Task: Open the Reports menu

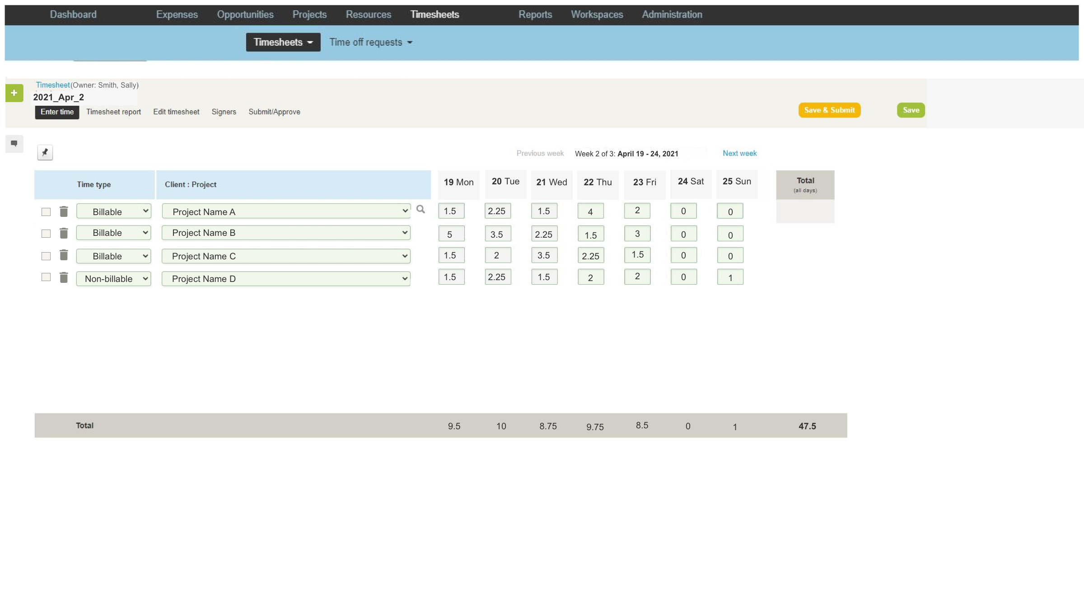Action: point(535,14)
